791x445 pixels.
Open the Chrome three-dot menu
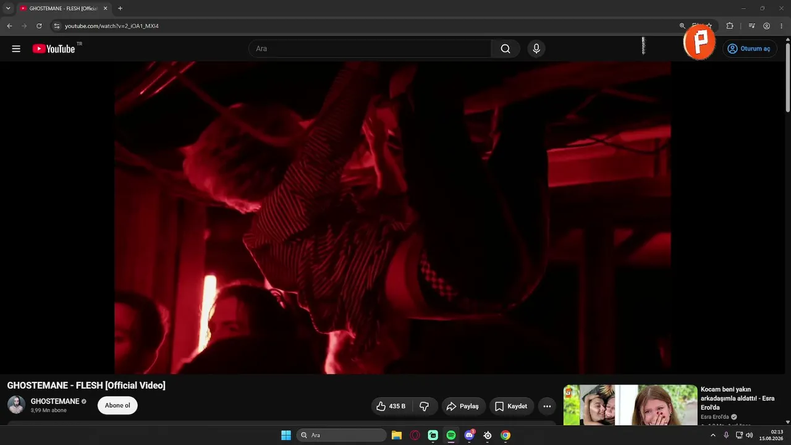pyautogui.click(x=781, y=26)
